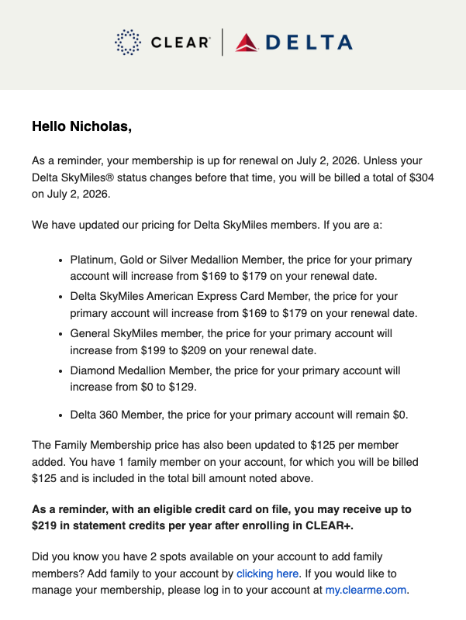466x620 pixels.
Task: Click the red Delta triangle logo
Action: pyautogui.click(x=247, y=43)
